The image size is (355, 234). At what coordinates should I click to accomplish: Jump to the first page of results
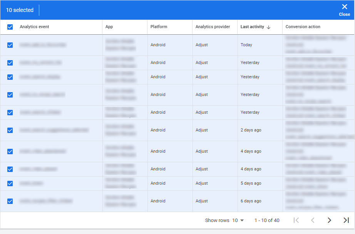pos(296,220)
